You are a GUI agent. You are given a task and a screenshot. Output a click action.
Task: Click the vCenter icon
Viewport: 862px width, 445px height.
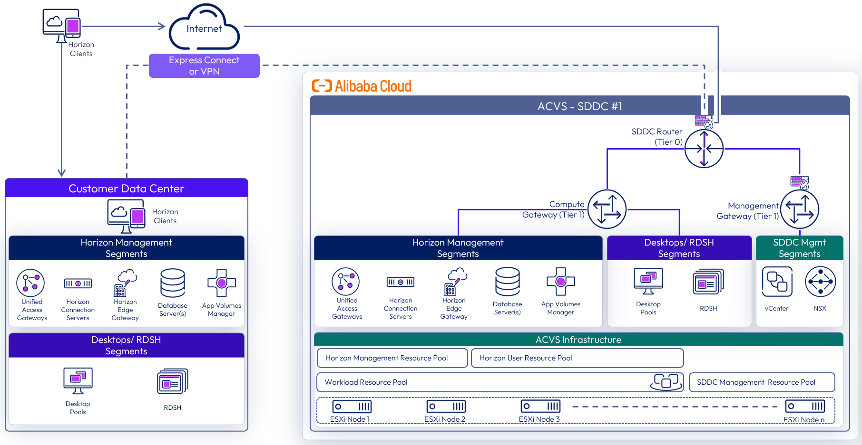pos(777,282)
